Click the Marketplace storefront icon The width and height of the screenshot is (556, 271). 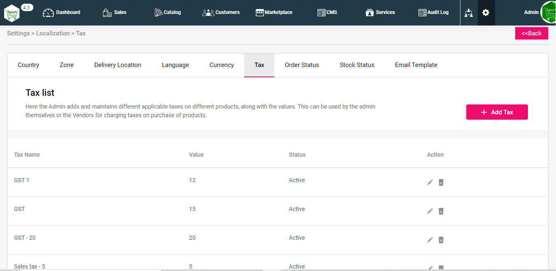[x=259, y=12]
